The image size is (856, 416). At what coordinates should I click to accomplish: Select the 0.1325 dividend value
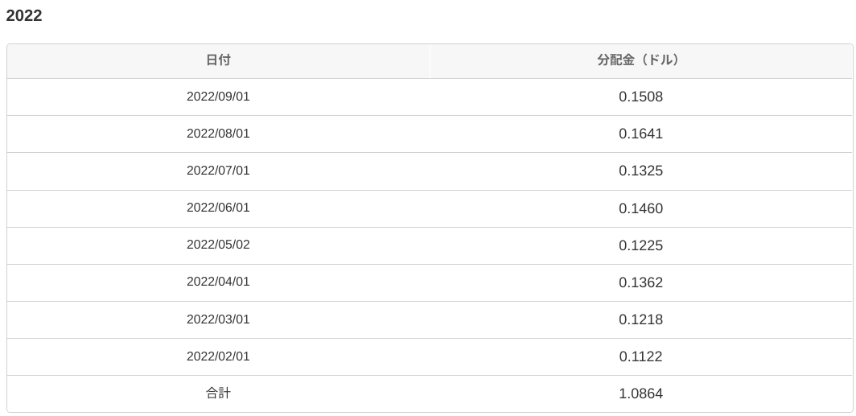[x=640, y=171]
